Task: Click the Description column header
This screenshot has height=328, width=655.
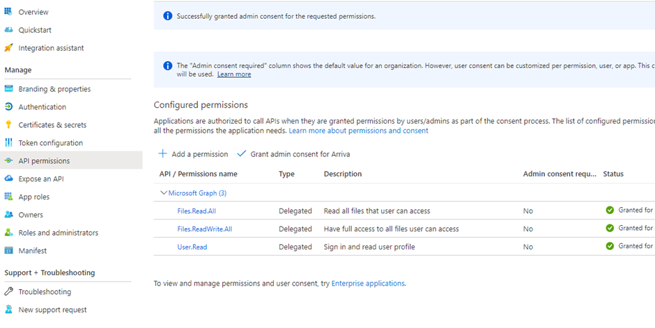Action: [x=343, y=174]
